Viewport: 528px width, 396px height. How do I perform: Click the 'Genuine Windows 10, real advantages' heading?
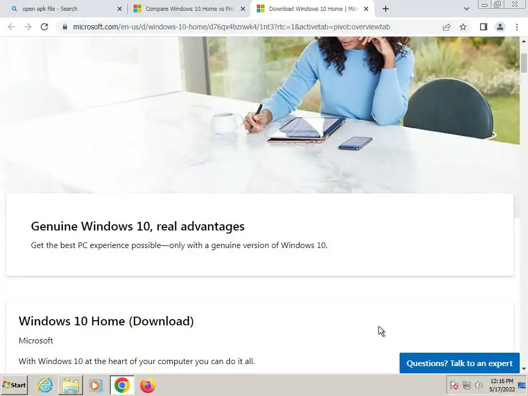coord(138,226)
